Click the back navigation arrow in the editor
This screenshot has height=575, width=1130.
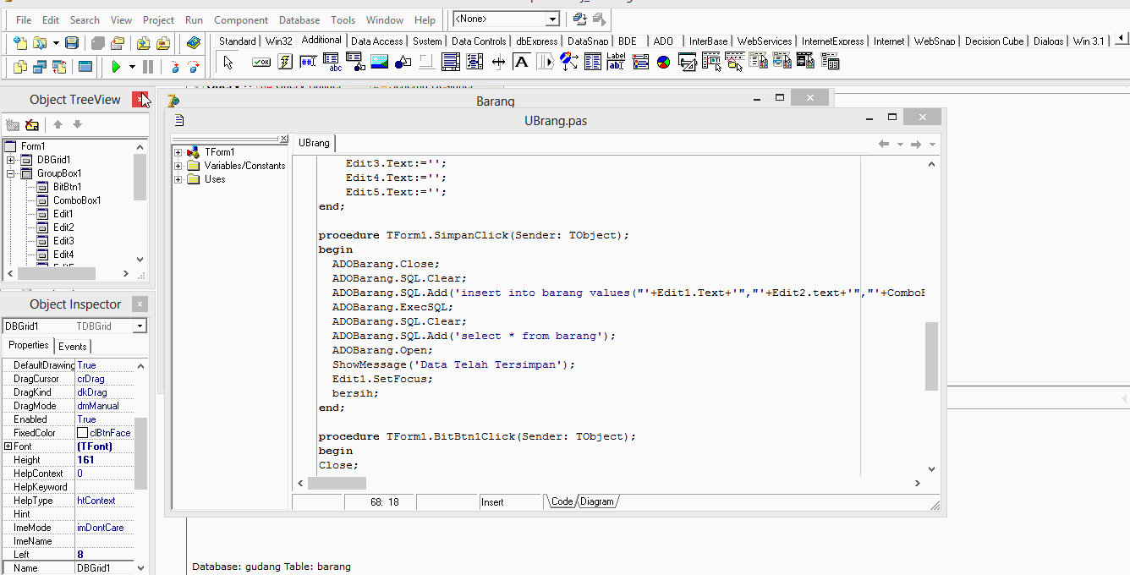(884, 144)
